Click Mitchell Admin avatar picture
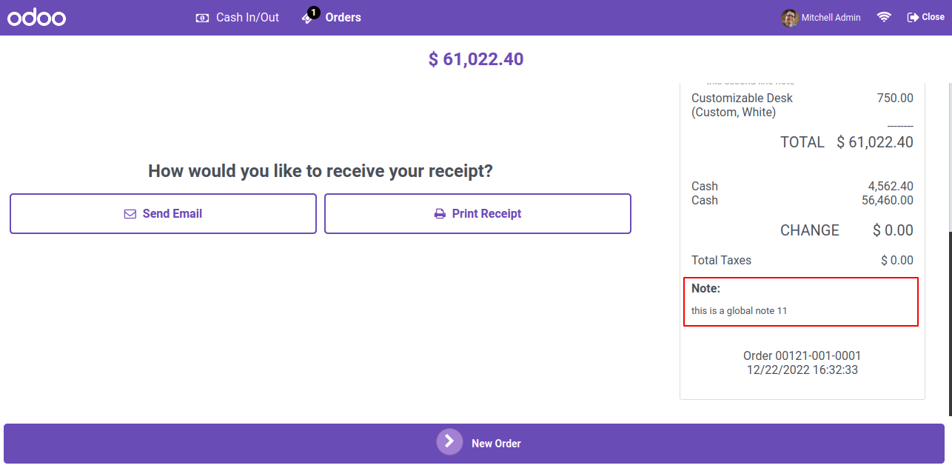The image size is (952, 471). [790, 17]
